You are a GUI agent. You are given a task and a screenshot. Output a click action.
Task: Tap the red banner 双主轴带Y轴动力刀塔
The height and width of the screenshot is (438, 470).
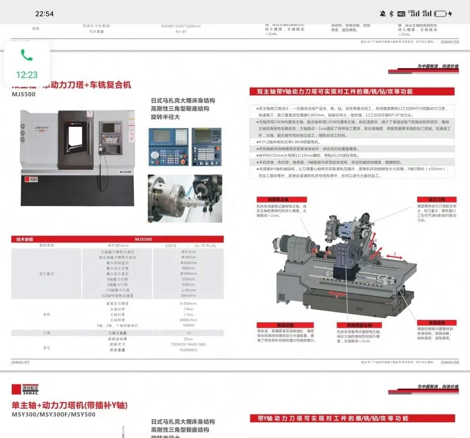(x=352, y=92)
